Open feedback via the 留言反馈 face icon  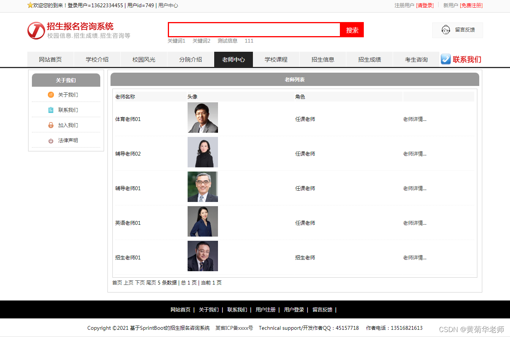[445, 30]
